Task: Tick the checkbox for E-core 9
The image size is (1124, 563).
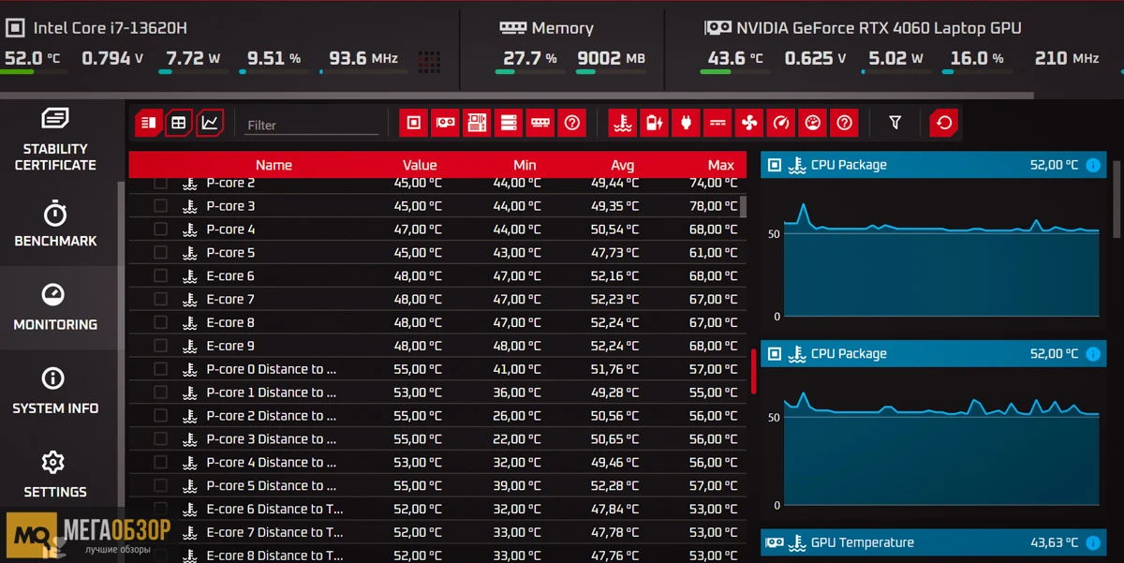Action: tap(161, 346)
